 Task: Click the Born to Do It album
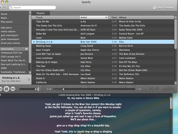pos(126,46)
